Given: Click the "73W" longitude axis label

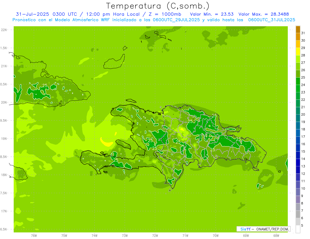Looking at the screenshot, I should pos(125,236).
